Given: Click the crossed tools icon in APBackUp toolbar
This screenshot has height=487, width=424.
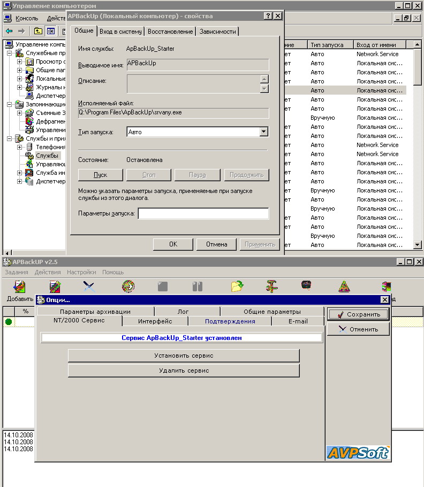Looking at the screenshot, I should pyautogui.click(x=89, y=287).
